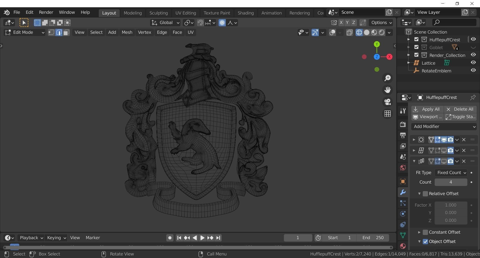Uncheck the HufflepuffCrest collection checkbox
The width and height of the screenshot is (480, 258).
[x=416, y=40]
